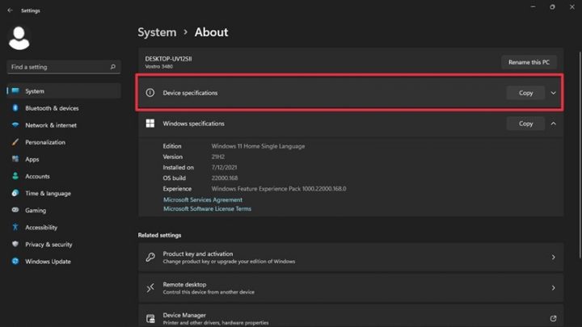Go to Gaming settings category

click(36, 211)
